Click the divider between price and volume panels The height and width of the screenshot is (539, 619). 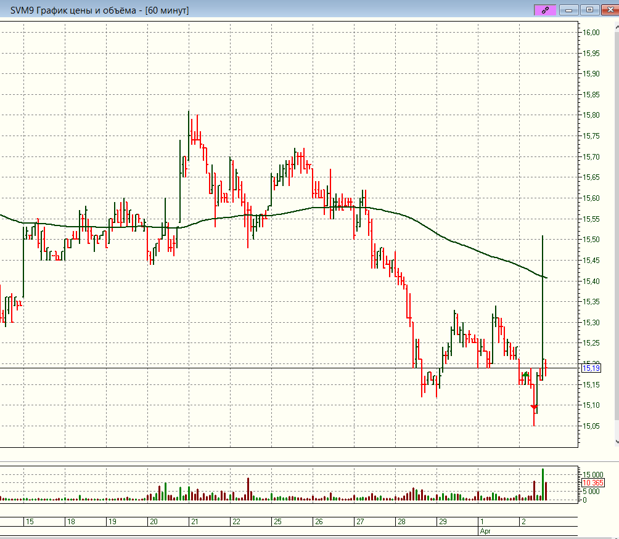pyautogui.click(x=290, y=461)
